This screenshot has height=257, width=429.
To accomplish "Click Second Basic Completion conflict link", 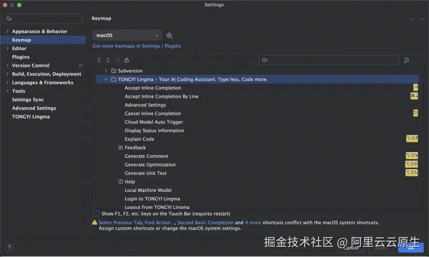I will pos(206,223).
